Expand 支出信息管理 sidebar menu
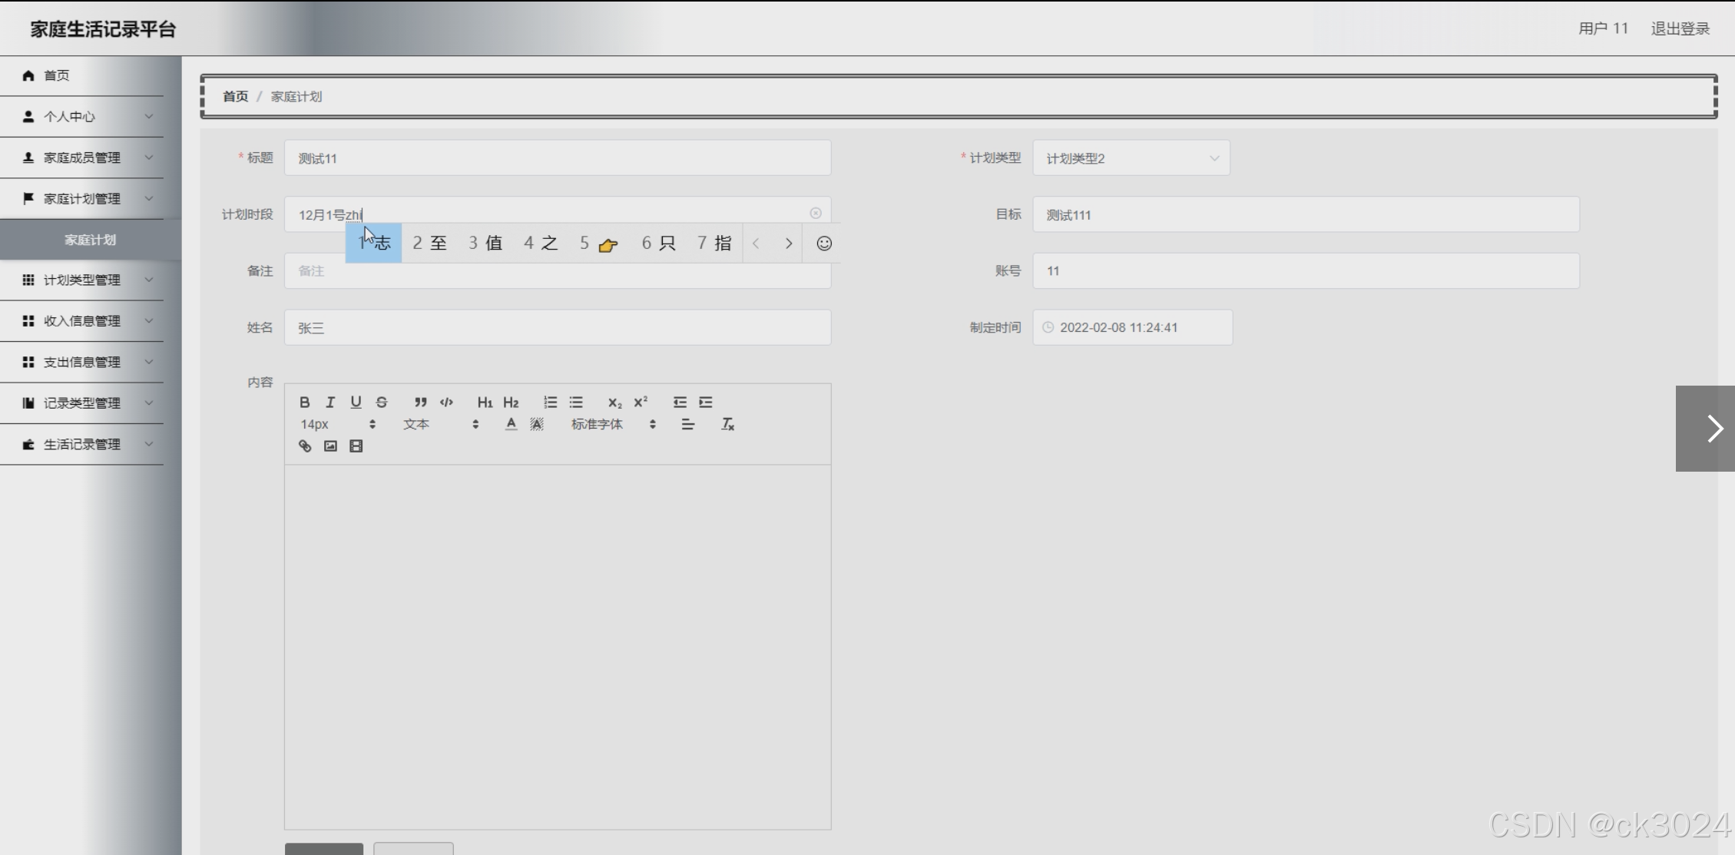Image resolution: width=1735 pixels, height=855 pixels. [x=81, y=362]
